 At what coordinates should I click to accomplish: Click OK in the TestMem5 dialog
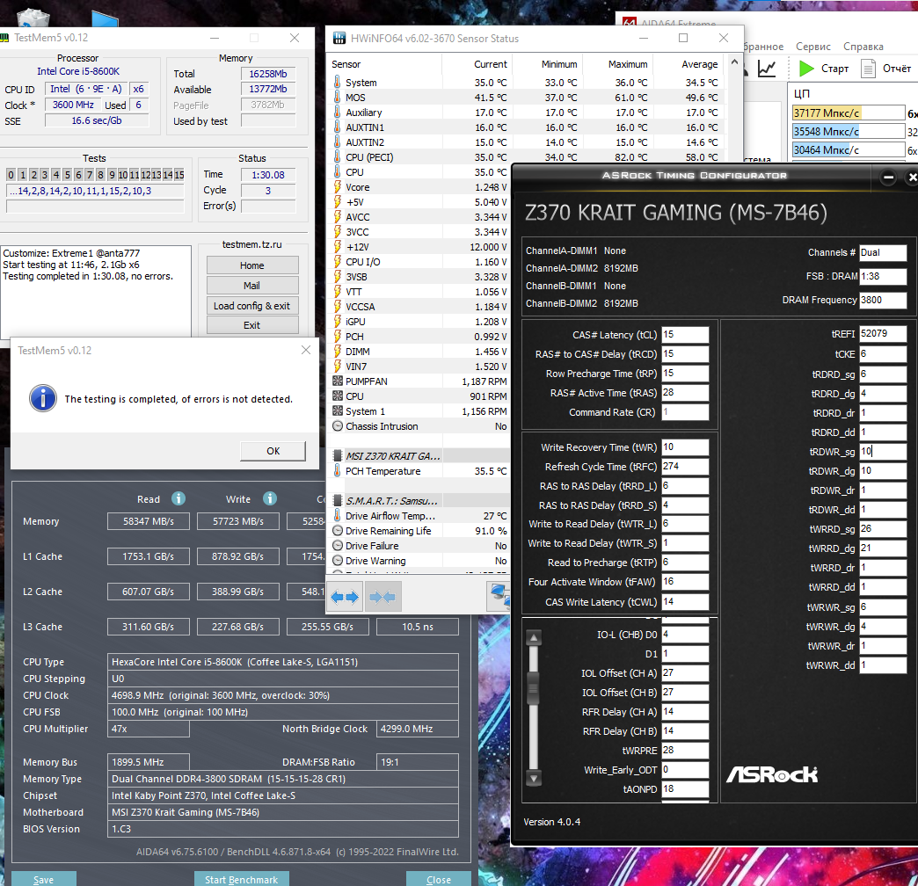click(x=273, y=451)
